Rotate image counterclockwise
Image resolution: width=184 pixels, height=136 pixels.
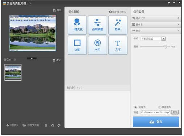point(53,126)
